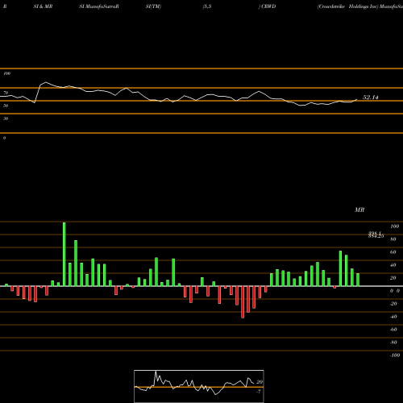Click the 40 label on MR axis

point(393,265)
